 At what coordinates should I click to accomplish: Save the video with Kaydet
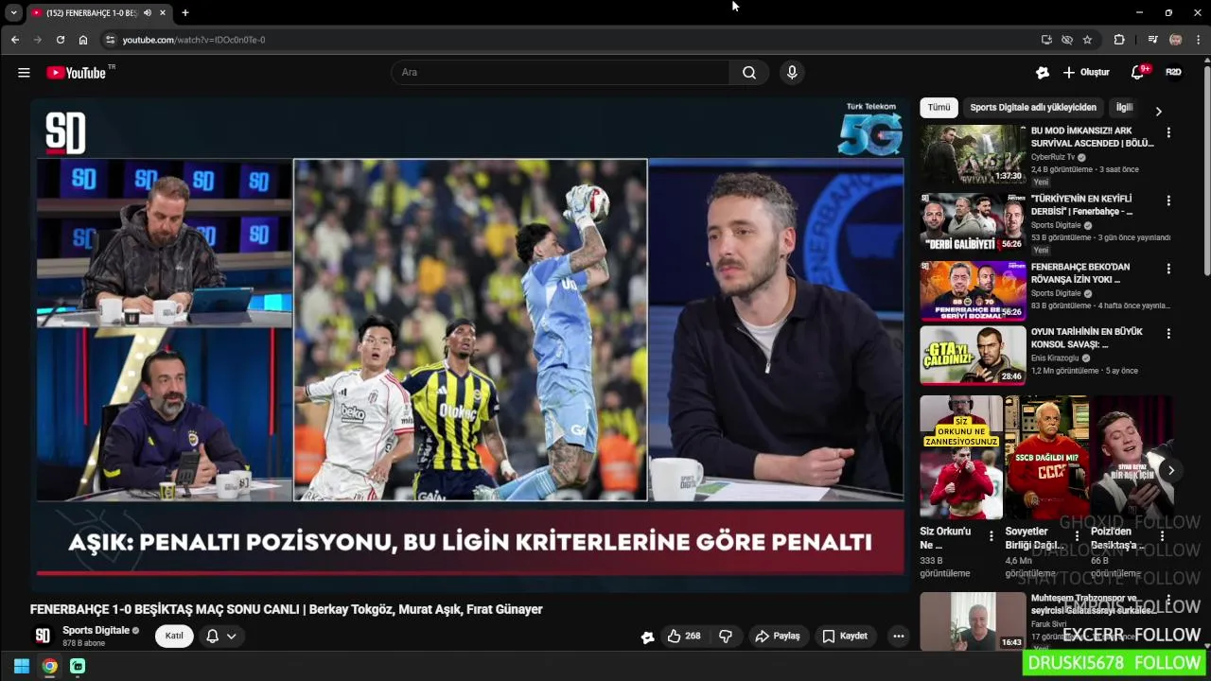[x=845, y=637]
